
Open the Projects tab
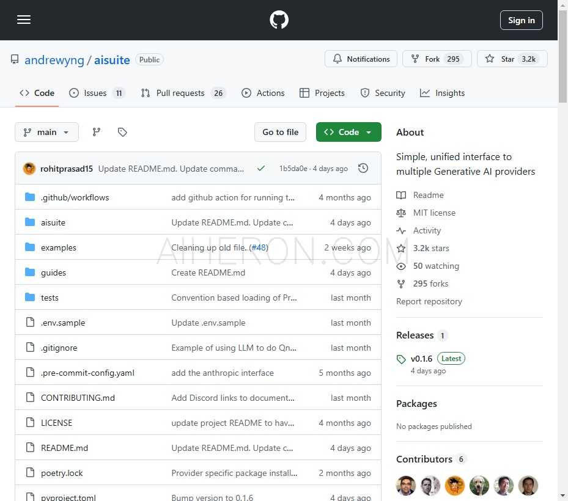point(322,93)
